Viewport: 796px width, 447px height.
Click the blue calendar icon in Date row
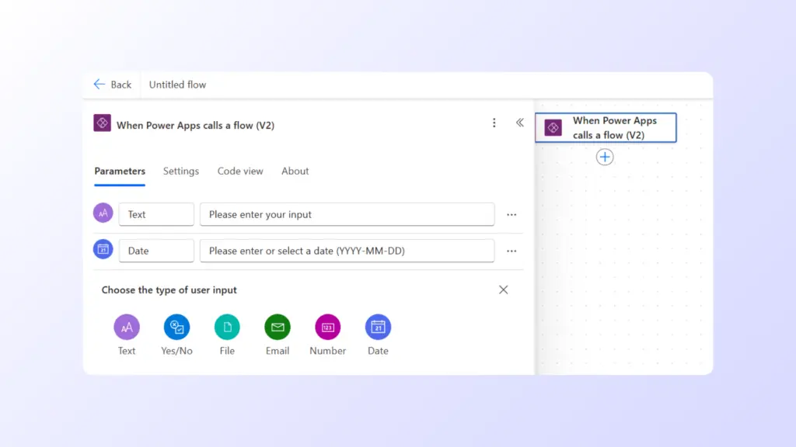(103, 249)
